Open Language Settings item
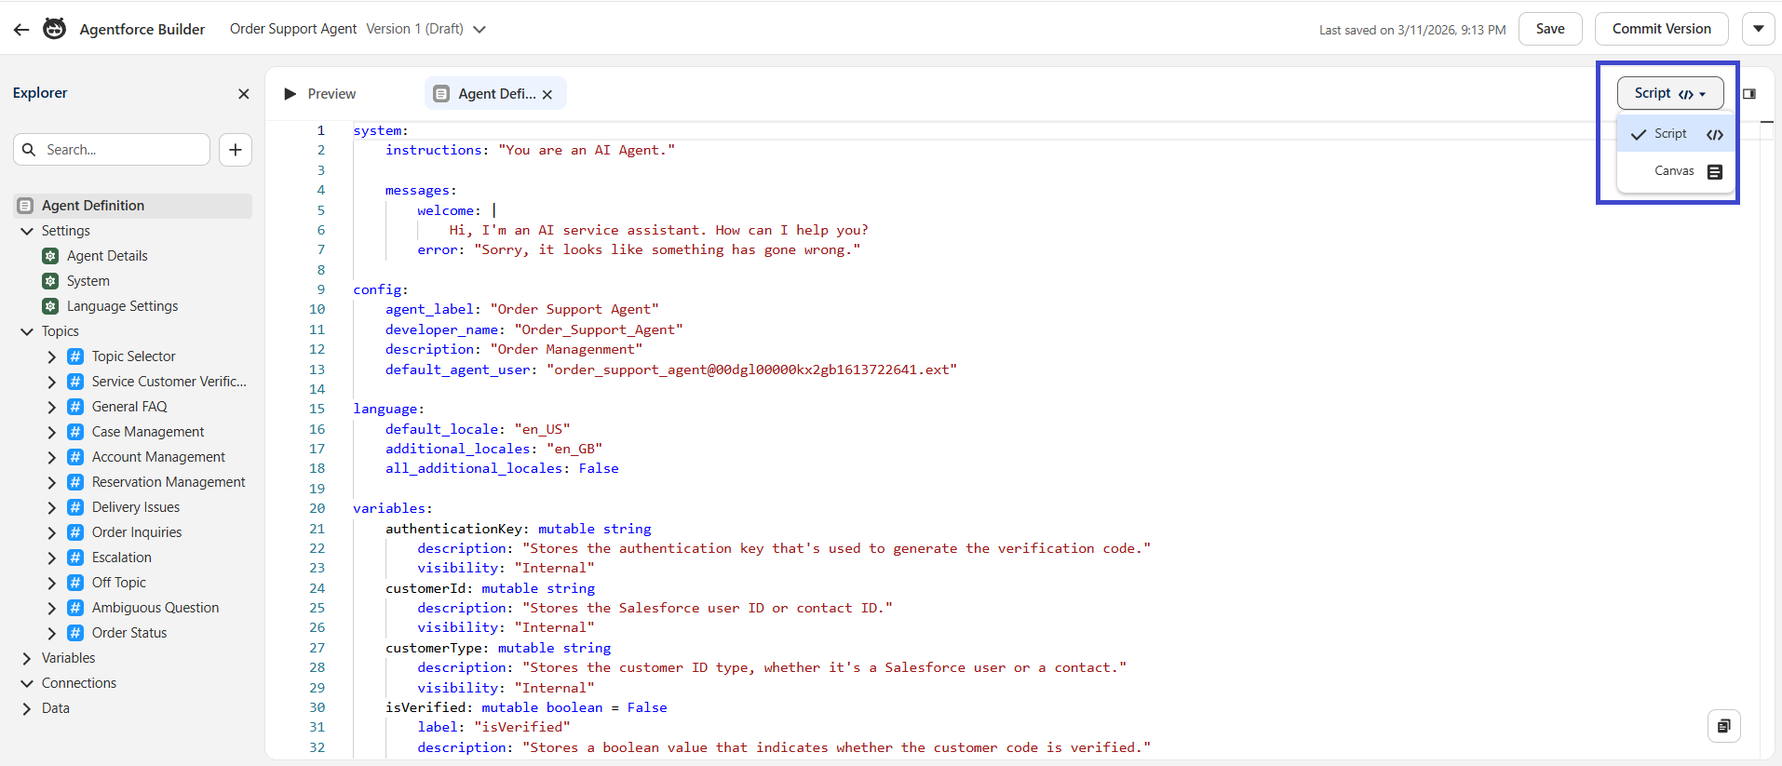1782x766 pixels. (x=122, y=306)
